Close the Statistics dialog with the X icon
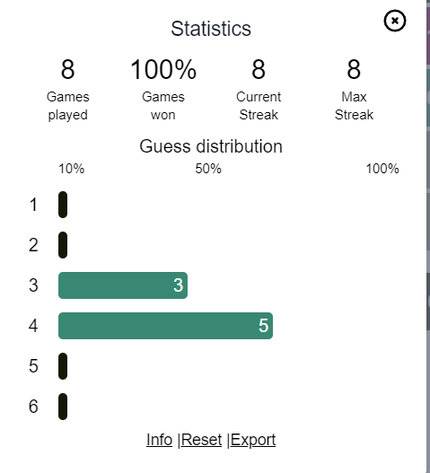This screenshot has width=430, height=473. click(394, 21)
